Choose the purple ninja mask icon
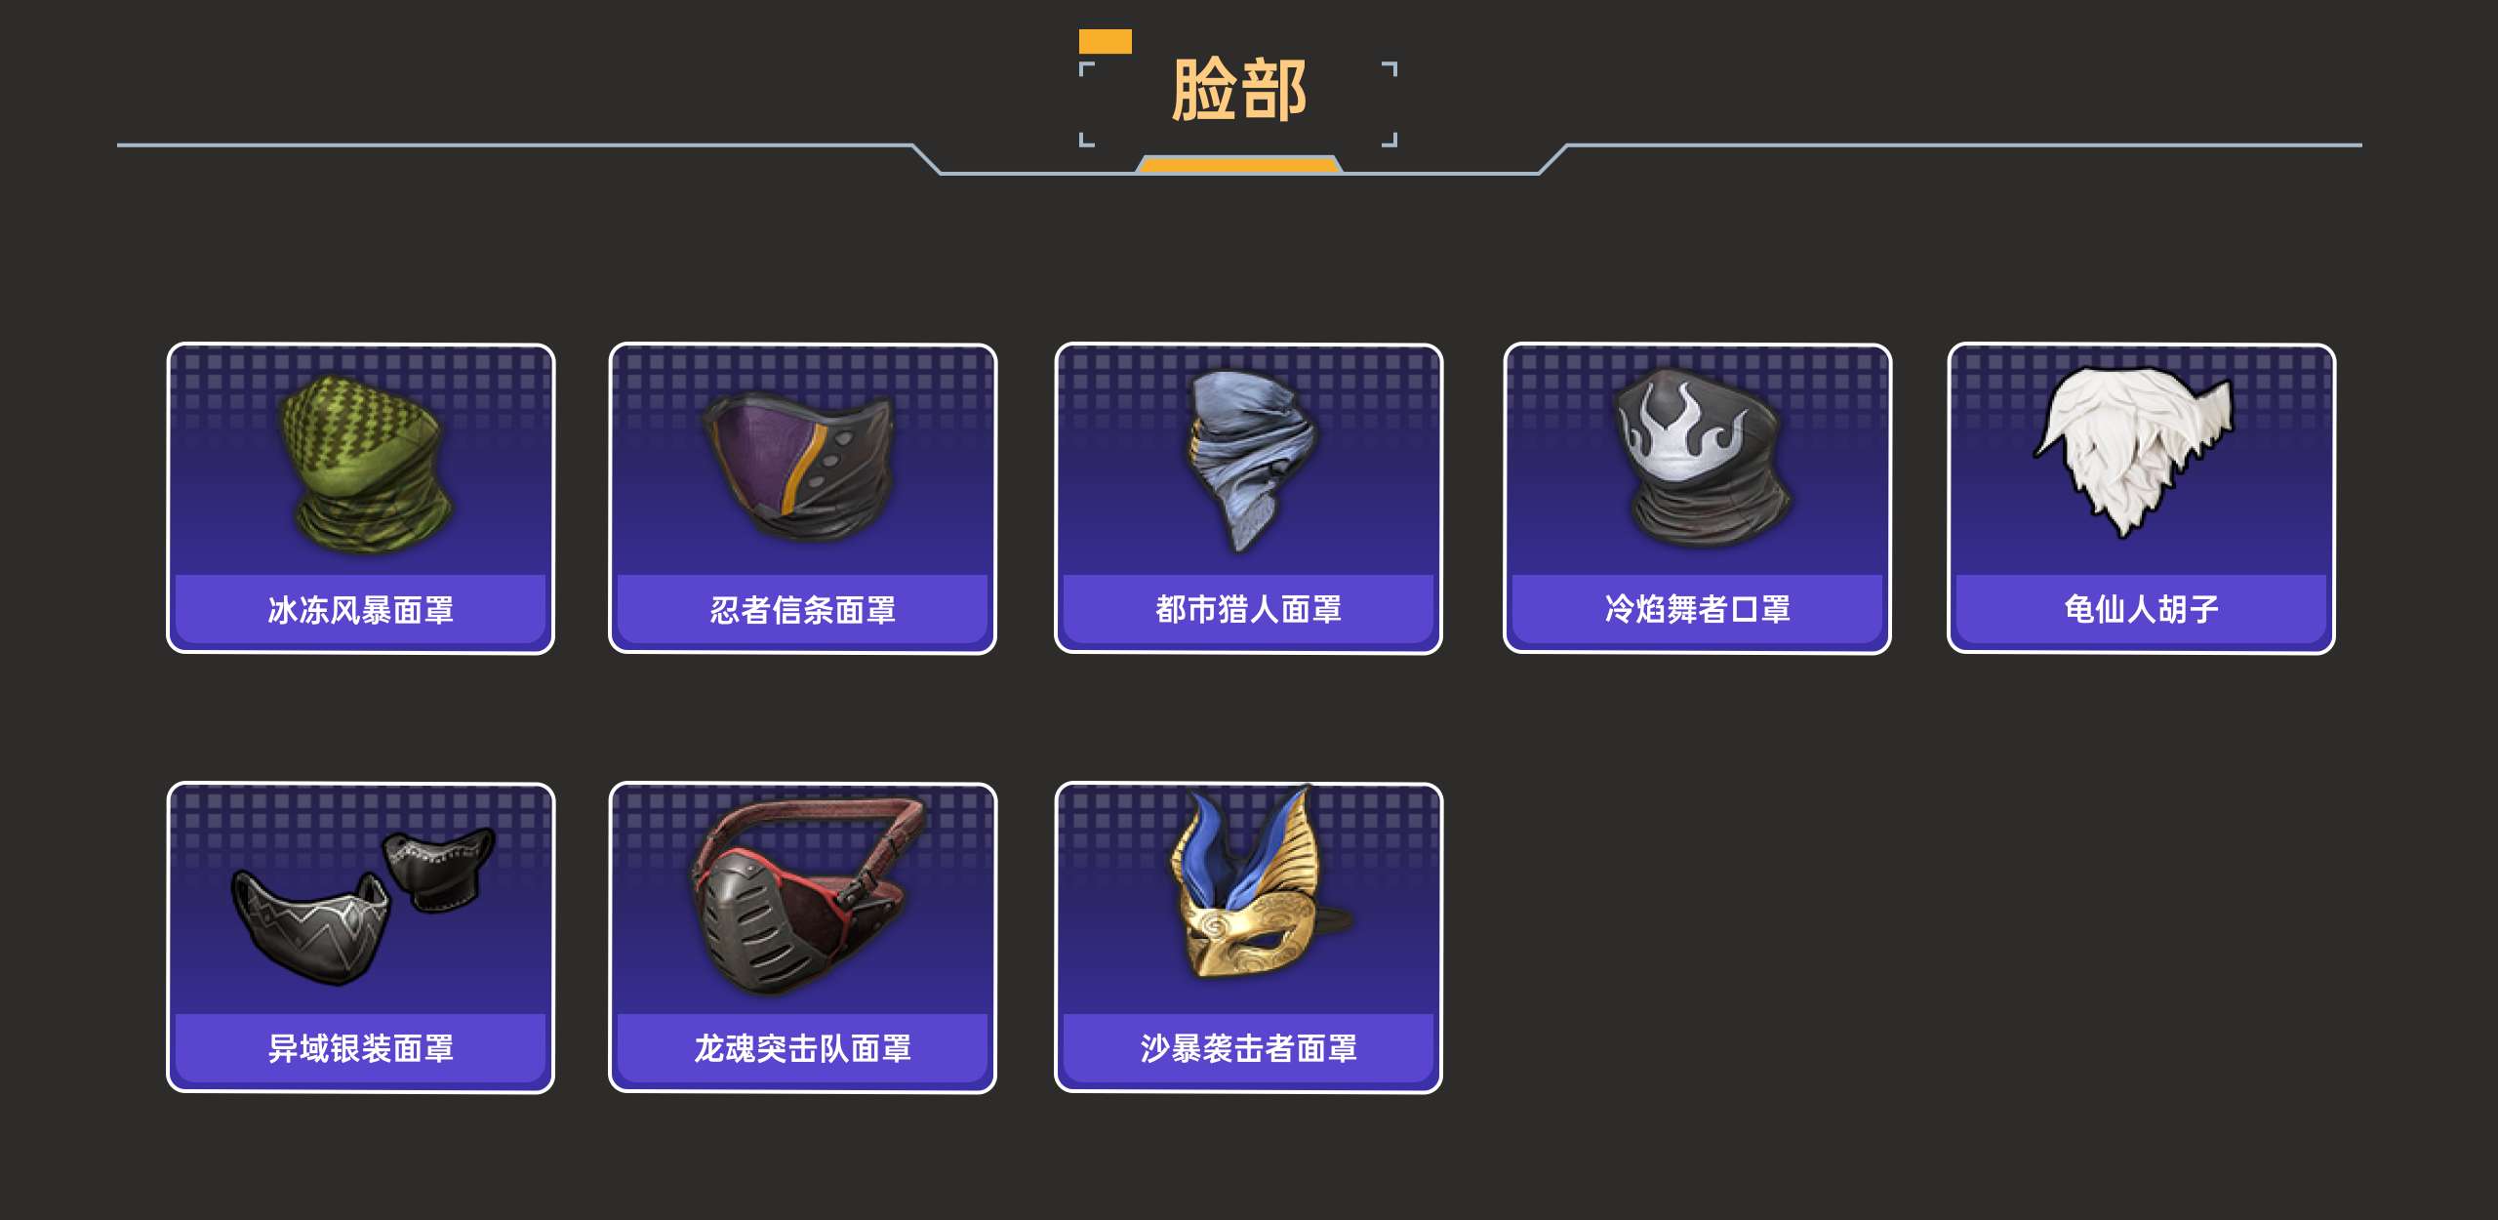The image size is (2498, 1220). [800, 467]
